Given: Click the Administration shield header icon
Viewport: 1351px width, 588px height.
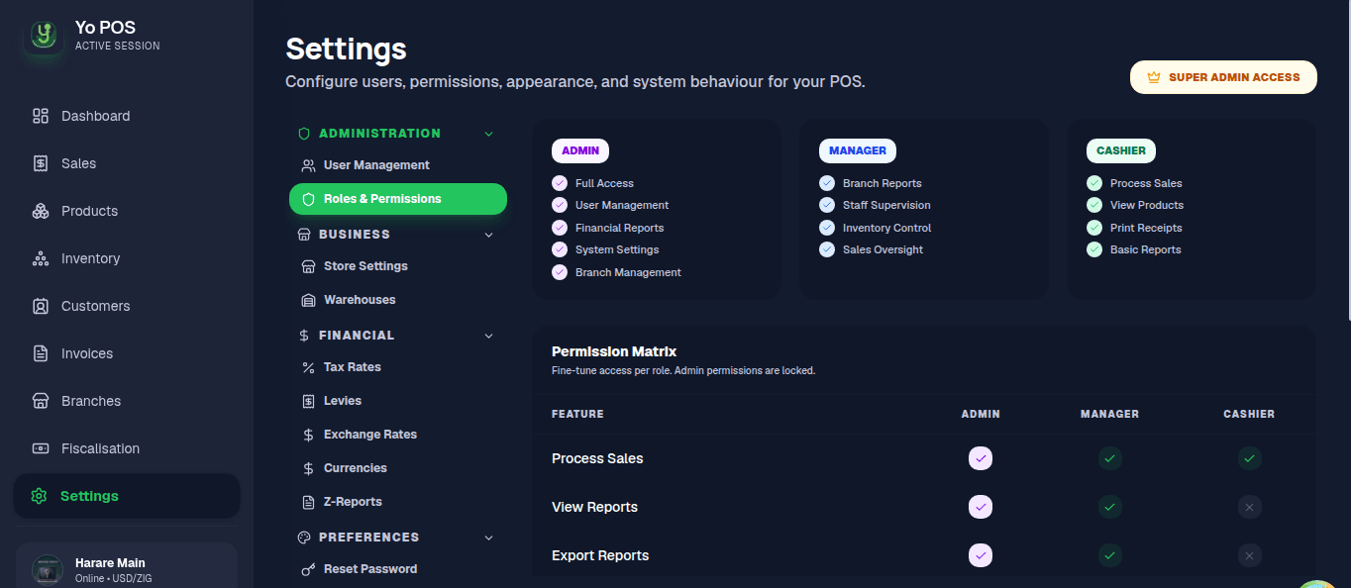Looking at the screenshot, I should 304,134.
